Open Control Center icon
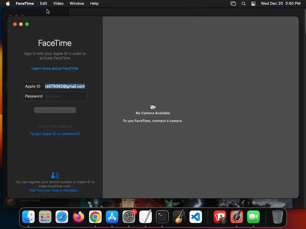 pos(253,4)
